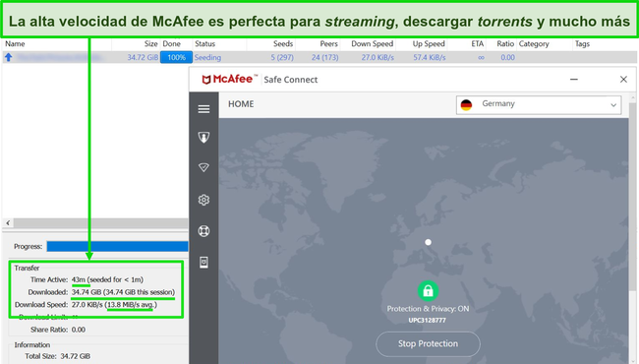Image resolution: width=639 pixels, height=364 pixels.
Task: Click the 57.4 KiB/s up speed cell
Action: tap(430, 57)
